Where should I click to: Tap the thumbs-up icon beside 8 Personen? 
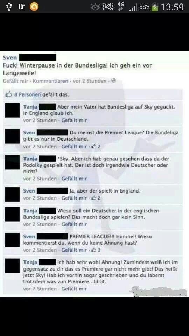click(8, 94)
